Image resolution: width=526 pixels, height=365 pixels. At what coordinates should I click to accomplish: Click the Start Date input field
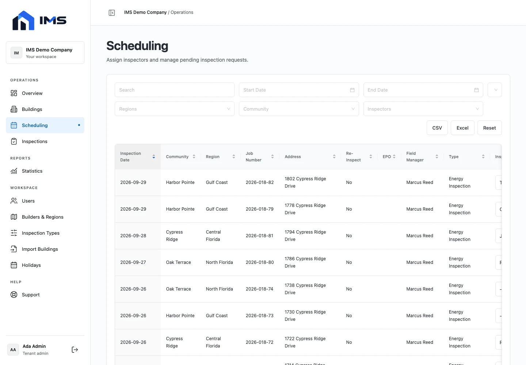(299, 90)
